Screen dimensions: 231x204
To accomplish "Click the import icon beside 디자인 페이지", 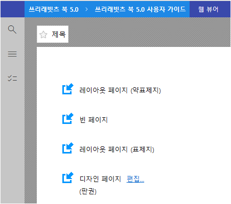I will point(68,177).
